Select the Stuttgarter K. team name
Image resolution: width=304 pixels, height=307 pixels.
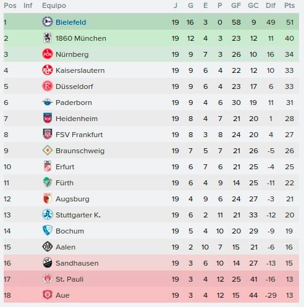(x=78, y=215)
